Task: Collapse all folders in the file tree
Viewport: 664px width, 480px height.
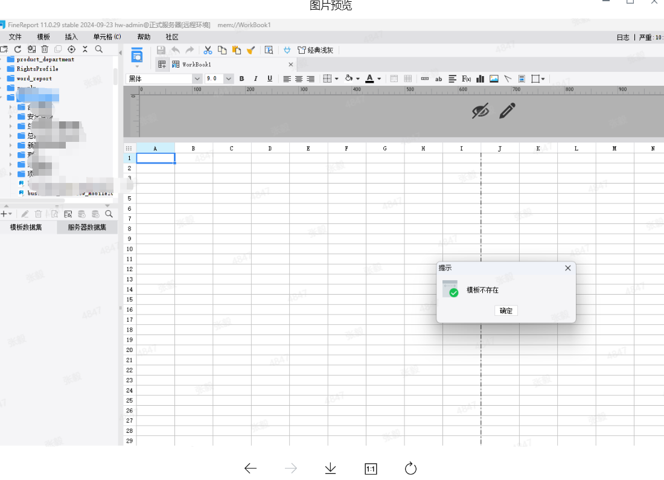Action: (x=85, y=49)
